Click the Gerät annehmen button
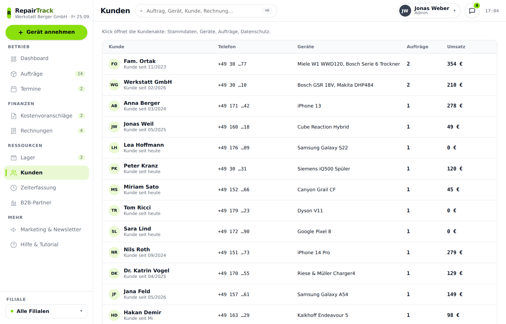The height and width of the screenshot is (324, 506). point(46,32)
